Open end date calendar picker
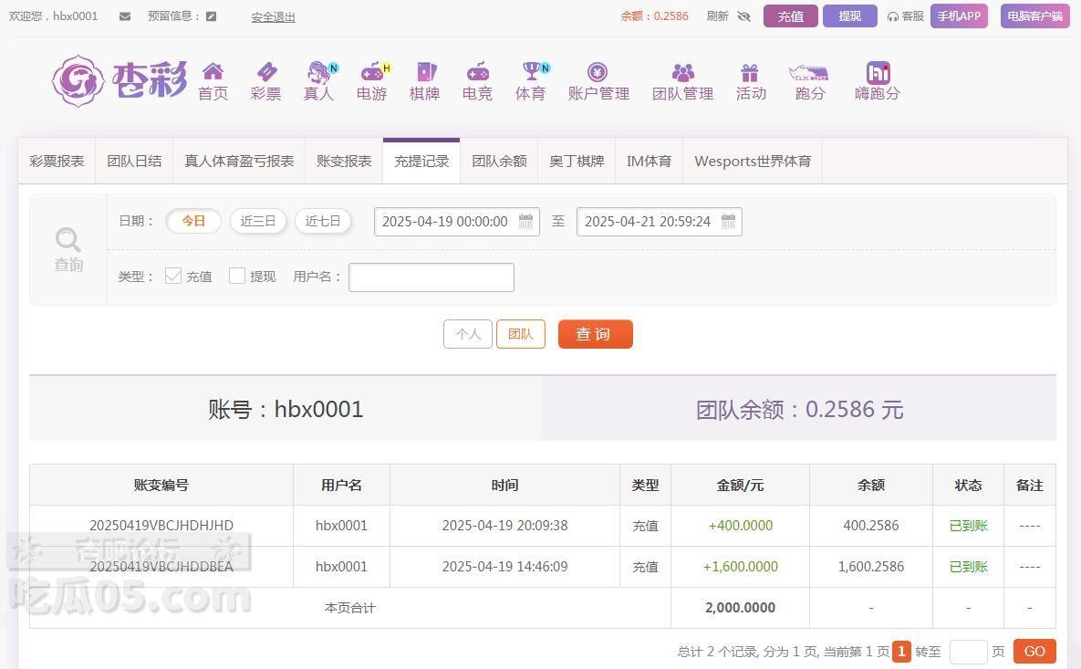 click(x=728, y=221)
